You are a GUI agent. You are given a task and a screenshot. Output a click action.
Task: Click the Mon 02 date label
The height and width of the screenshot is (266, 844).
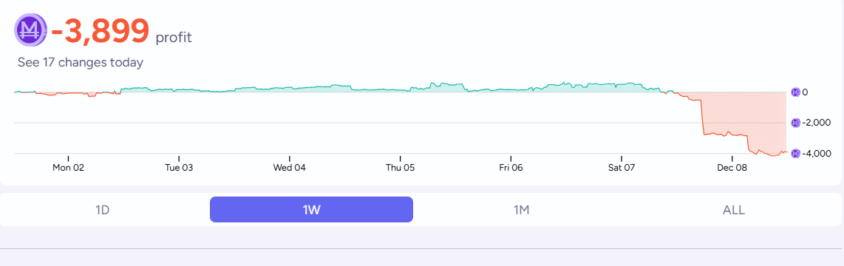[x=68, y=168]
